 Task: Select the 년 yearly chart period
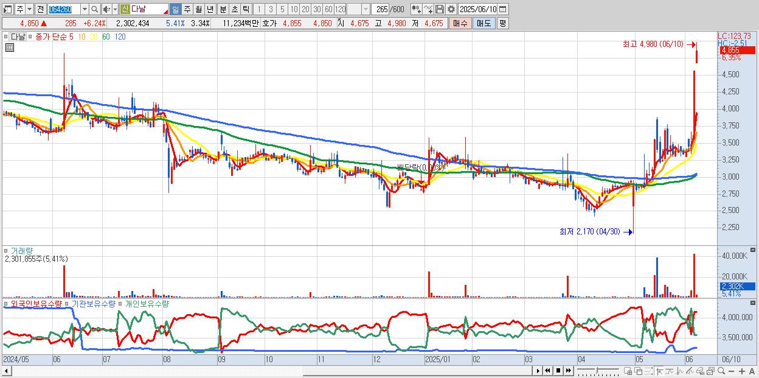click(x=210, y=9)
